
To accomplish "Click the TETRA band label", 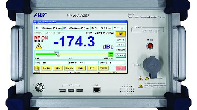I will [x=138, y=27].
